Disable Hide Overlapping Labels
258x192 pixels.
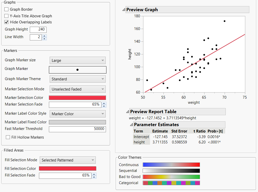coord(6,22)
